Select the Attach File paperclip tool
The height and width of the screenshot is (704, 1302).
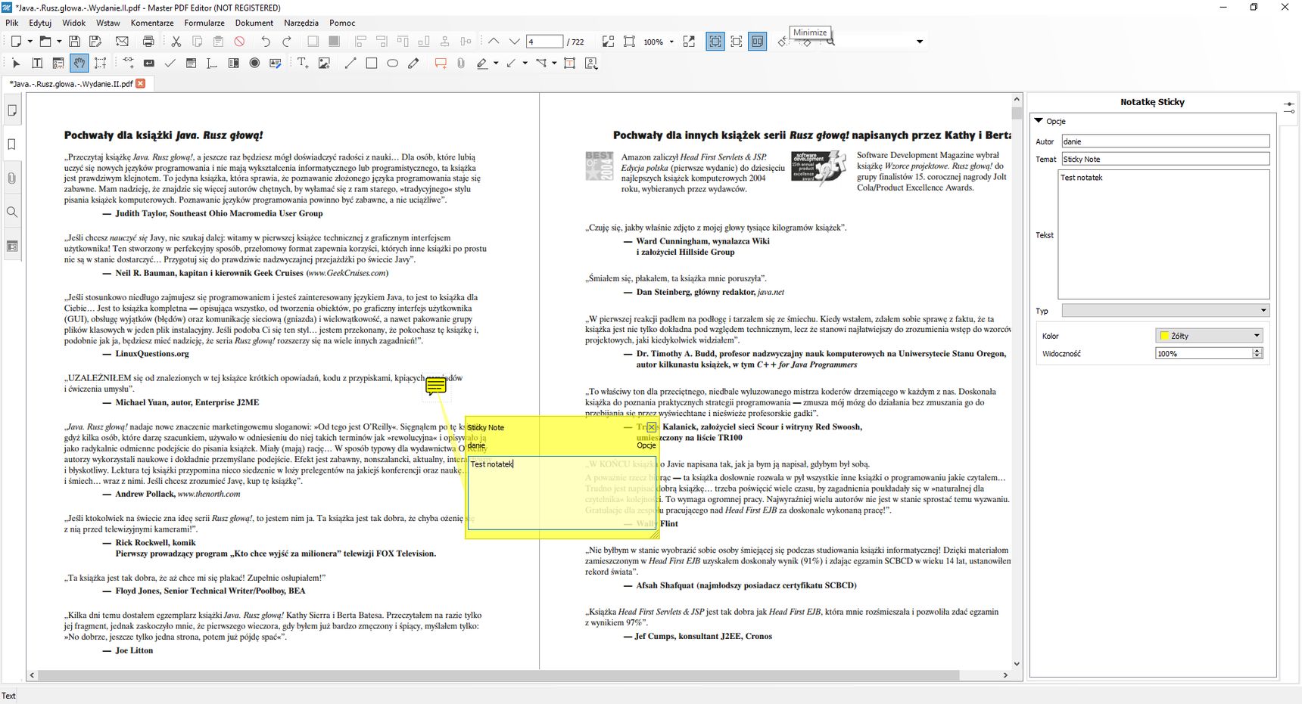pos(461,64)
